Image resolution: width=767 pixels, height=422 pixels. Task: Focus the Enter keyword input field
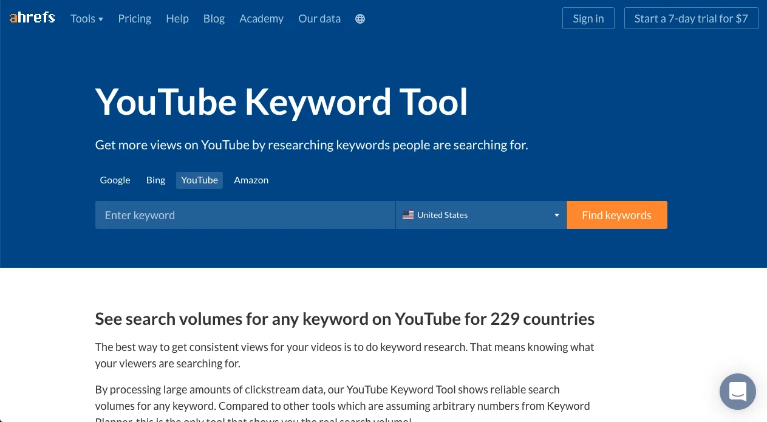[x=245, y=215]
